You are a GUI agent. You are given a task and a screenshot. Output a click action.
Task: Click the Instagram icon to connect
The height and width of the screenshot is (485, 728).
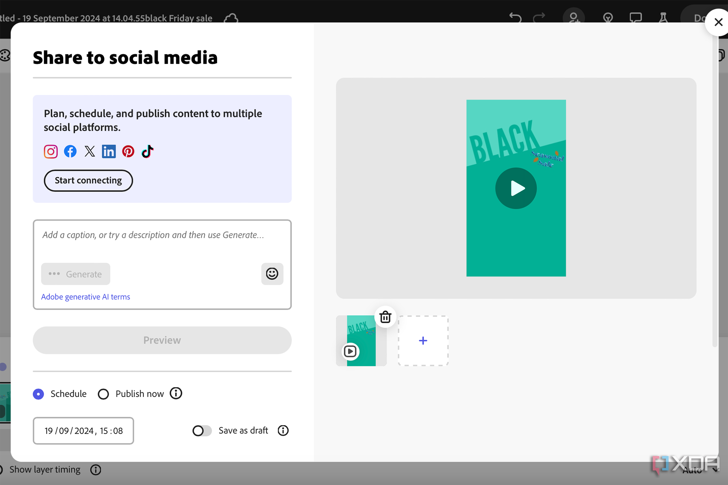click(50, 152)
